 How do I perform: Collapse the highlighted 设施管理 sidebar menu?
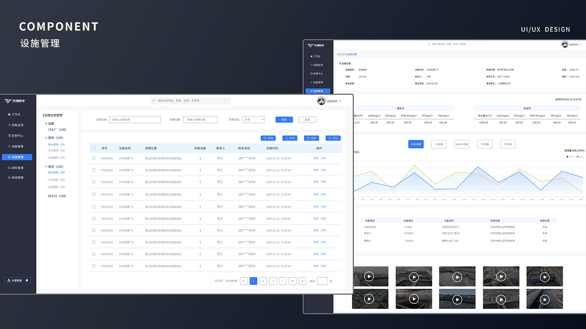pos(17,157)
